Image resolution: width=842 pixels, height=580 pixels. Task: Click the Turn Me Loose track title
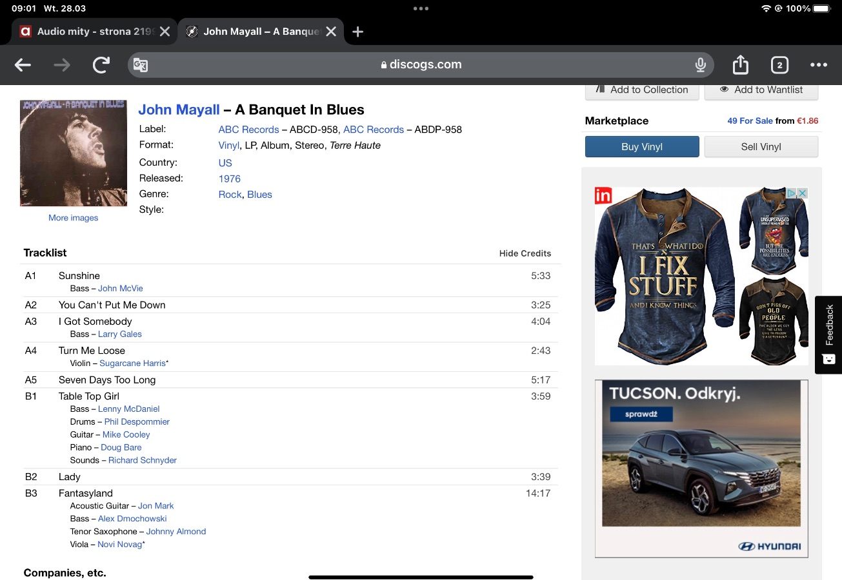tap(92, 351)
